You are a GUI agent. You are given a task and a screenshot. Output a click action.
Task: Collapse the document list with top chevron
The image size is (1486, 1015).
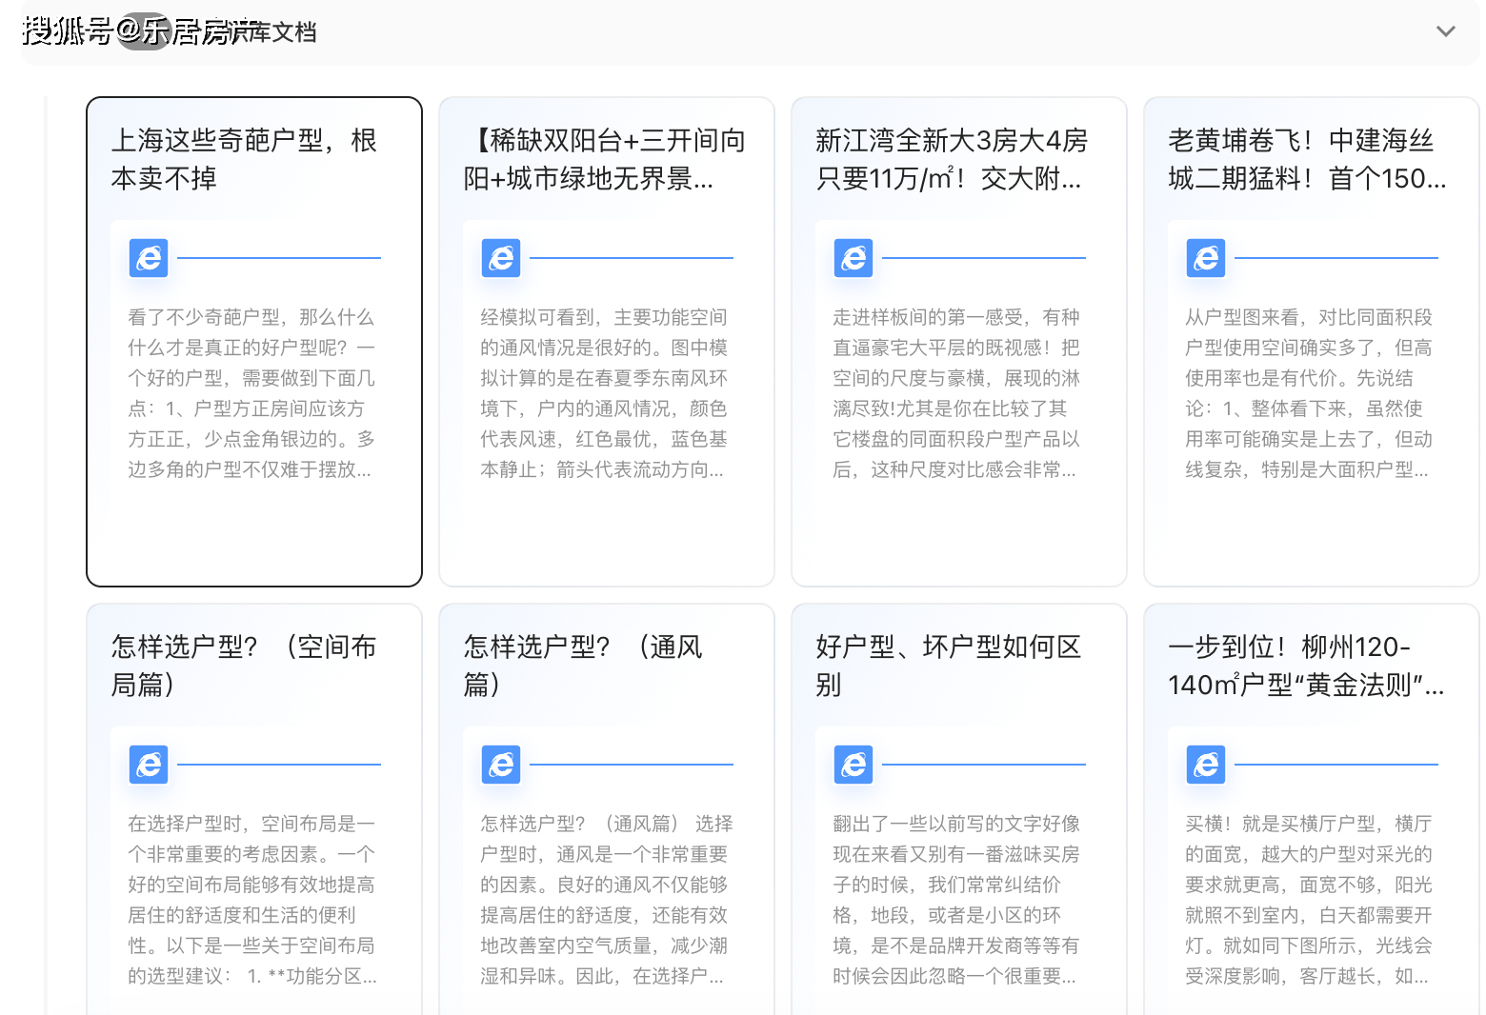coord(1445,31)
